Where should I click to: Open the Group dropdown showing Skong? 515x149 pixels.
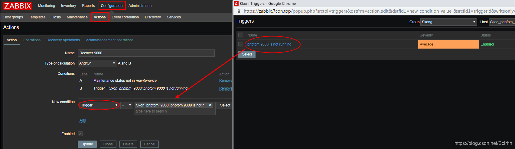pos(449,22)
